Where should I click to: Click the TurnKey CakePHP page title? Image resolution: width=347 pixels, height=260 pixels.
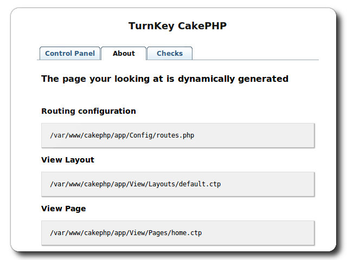[177, 26]
